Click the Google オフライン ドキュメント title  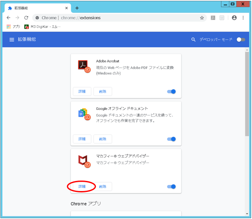(x=122, y=109)
